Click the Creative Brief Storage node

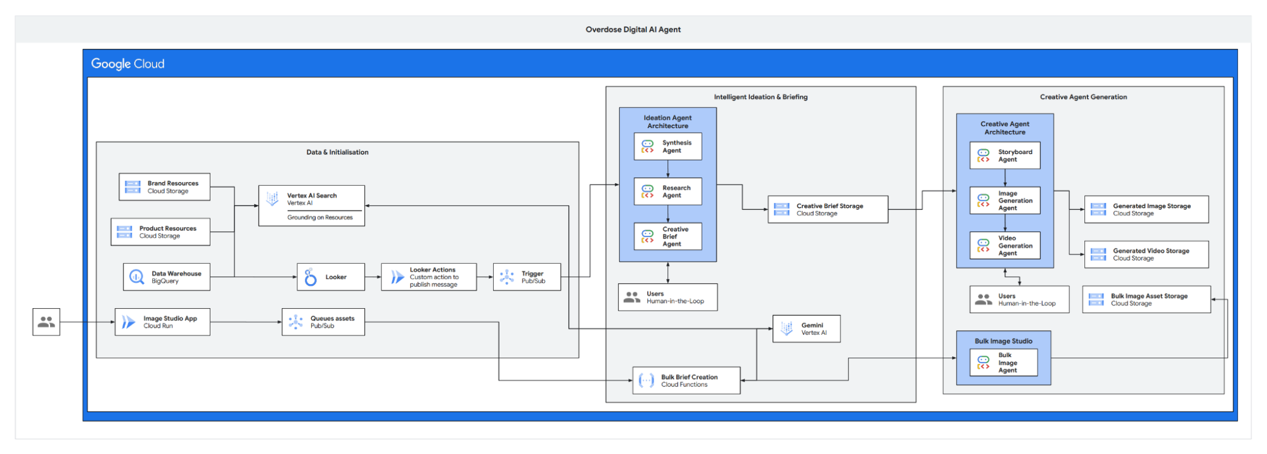click(x=828, y=209)
